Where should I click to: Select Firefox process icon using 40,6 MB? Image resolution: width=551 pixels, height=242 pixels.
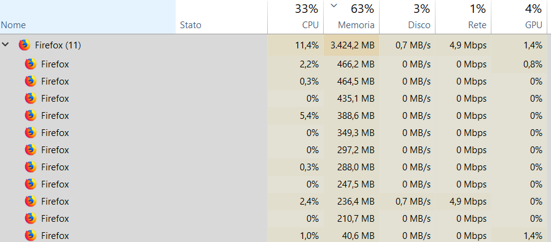click(x=31, y=235)
